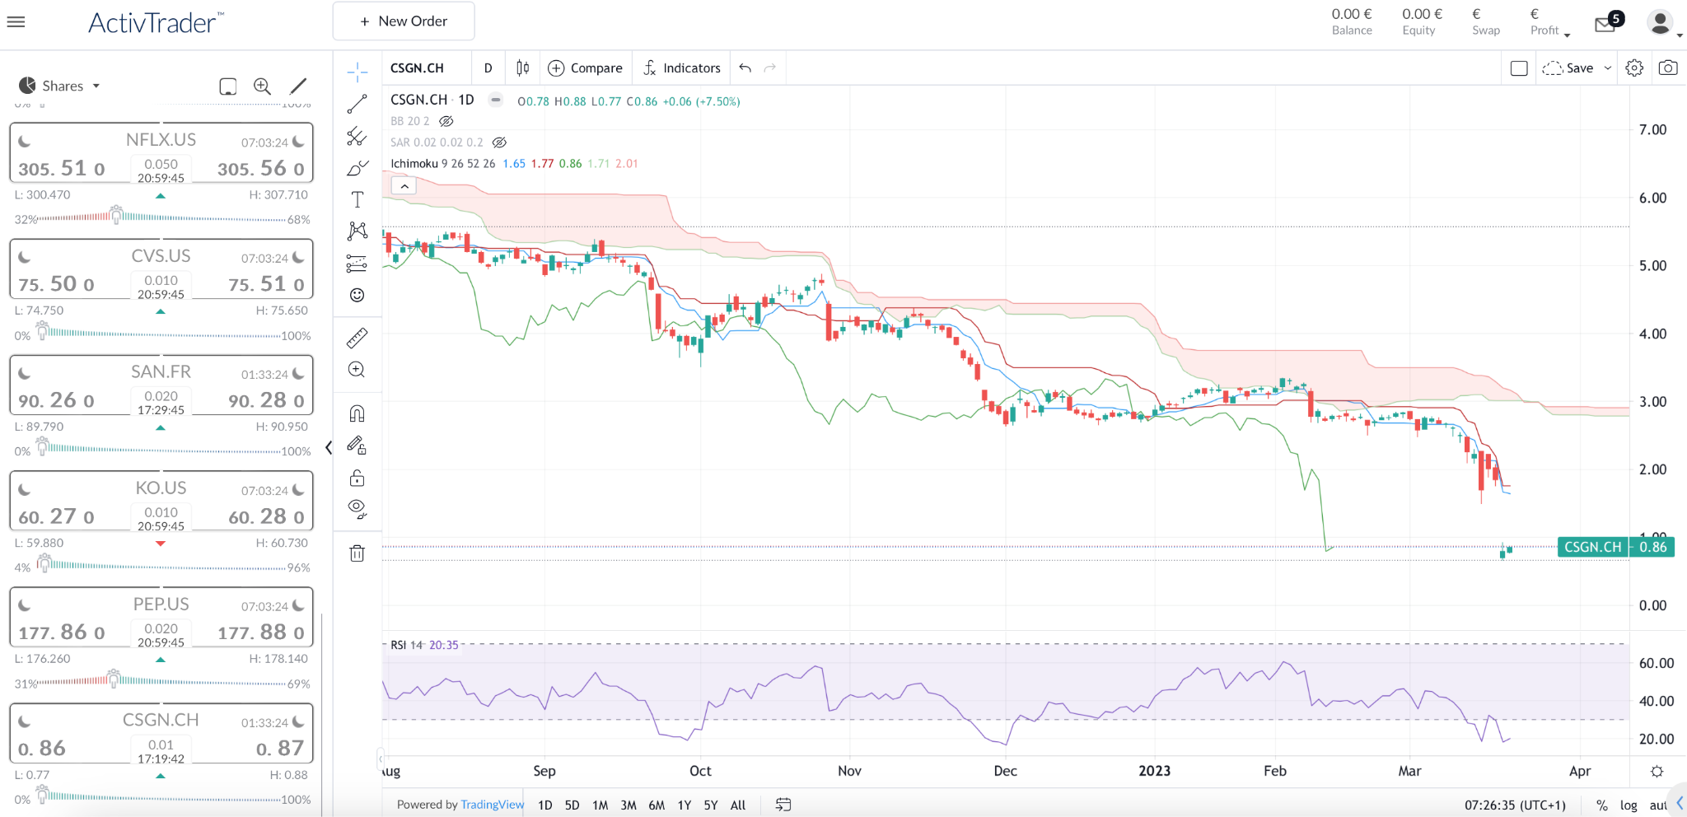1687x817 pixels.
Task: Open chart settings gear icon
Action: point(1634,68)
